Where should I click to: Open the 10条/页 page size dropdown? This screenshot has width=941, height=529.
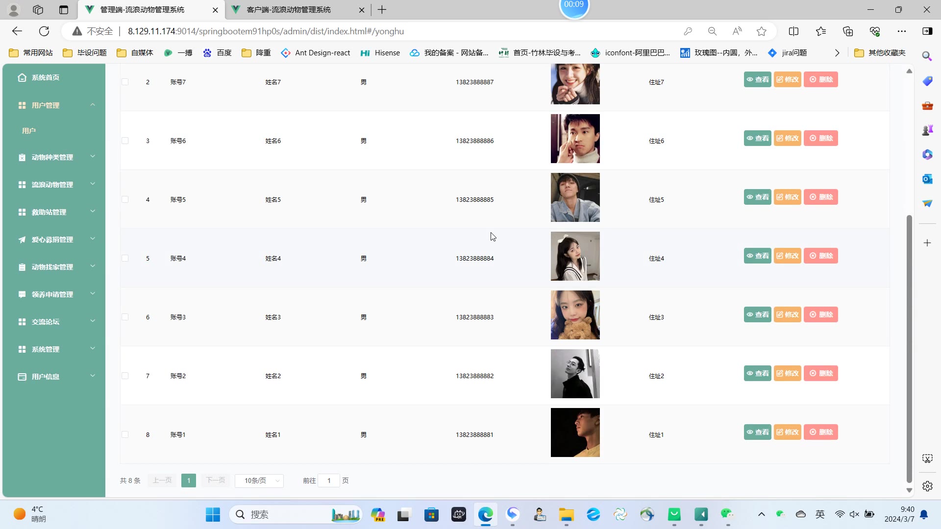pos(259,481)
